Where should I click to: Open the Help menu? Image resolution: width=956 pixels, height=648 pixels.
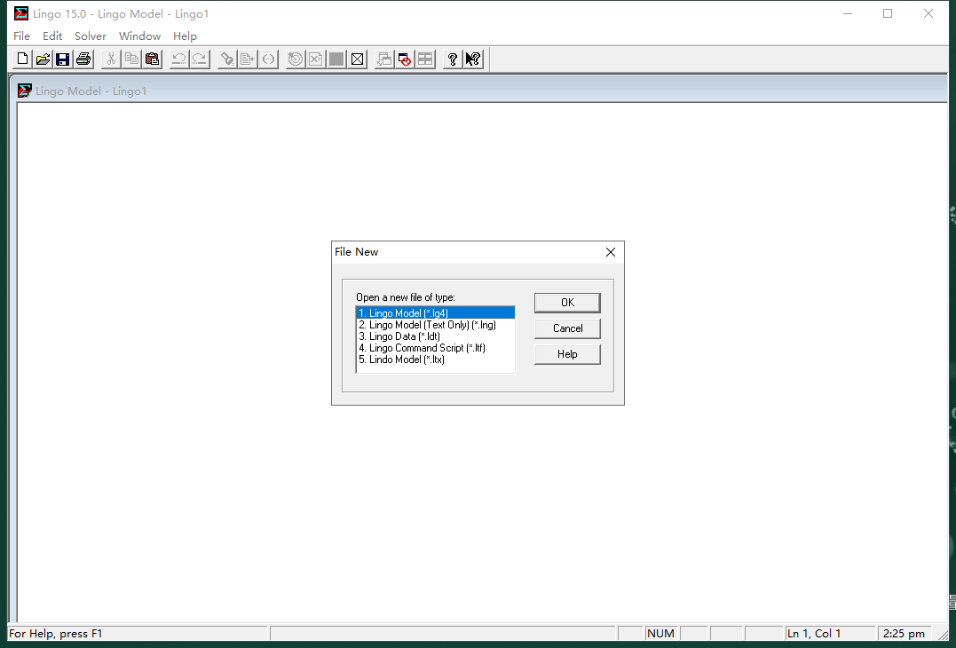point(185,36)
